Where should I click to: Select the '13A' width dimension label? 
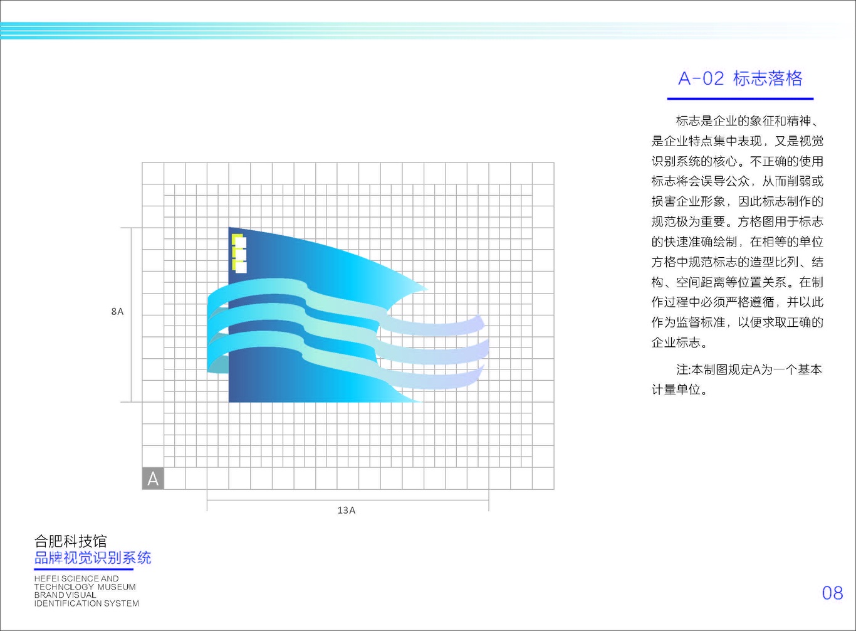point(347,511)
